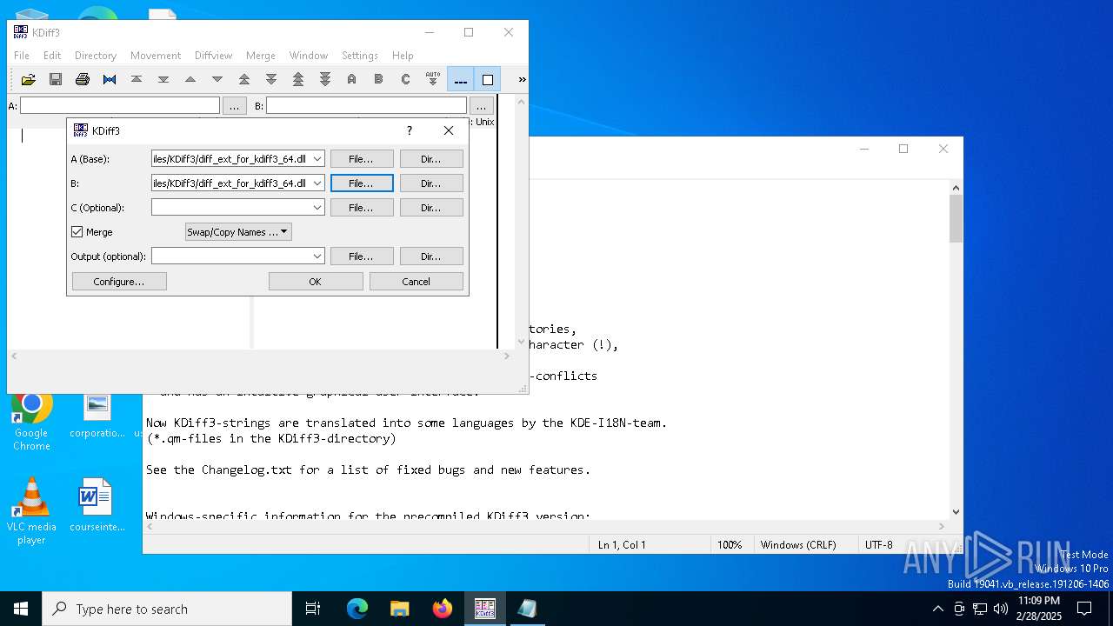Open files with the folder toolbar icon
Viewport: 1113px width, 626px height.
(28, 79)
